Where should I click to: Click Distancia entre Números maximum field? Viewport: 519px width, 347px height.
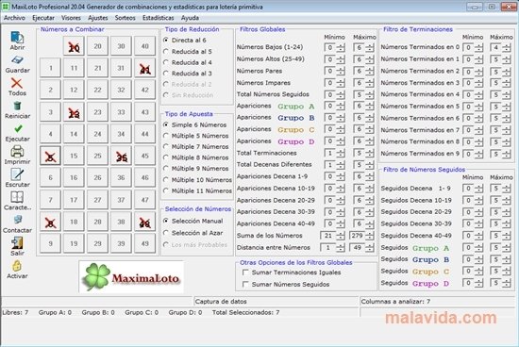[x=357, y=248]
